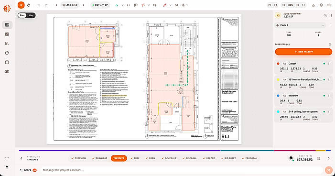The image size is (335, 176).
Task: Open settings gear icon
Action: click(329, 5)
